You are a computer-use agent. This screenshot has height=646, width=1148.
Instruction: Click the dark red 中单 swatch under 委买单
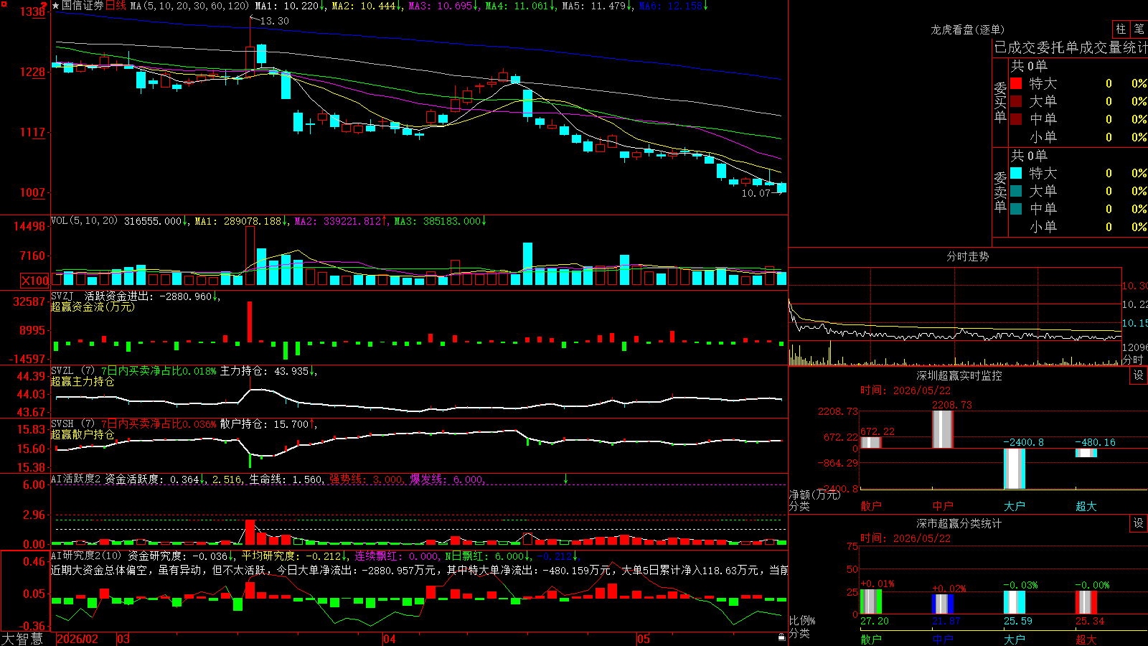(1016, 119)
